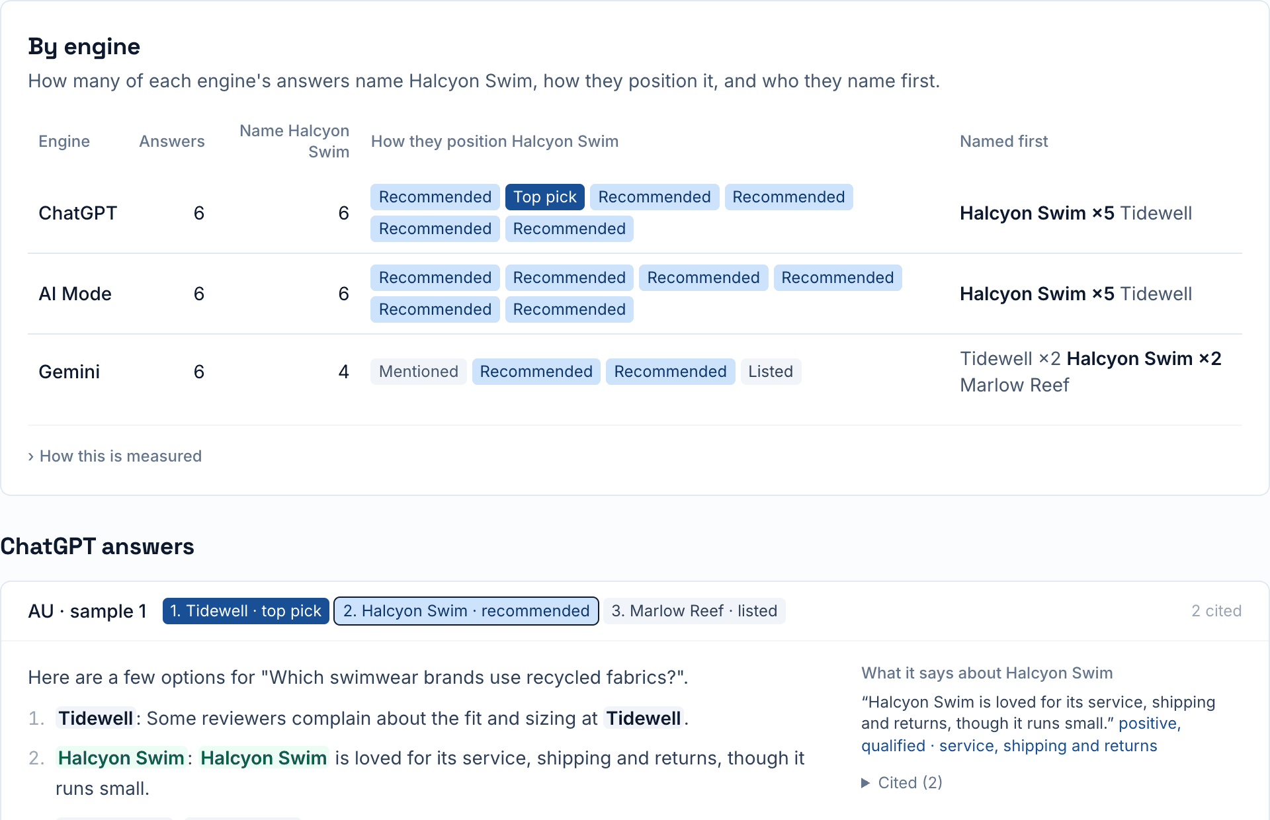Viewport: 1270px width, 820px height.
Task: Click 'Halcyon Swim ×5' in AI Mode row
Action: click(x=1037, y=294)
